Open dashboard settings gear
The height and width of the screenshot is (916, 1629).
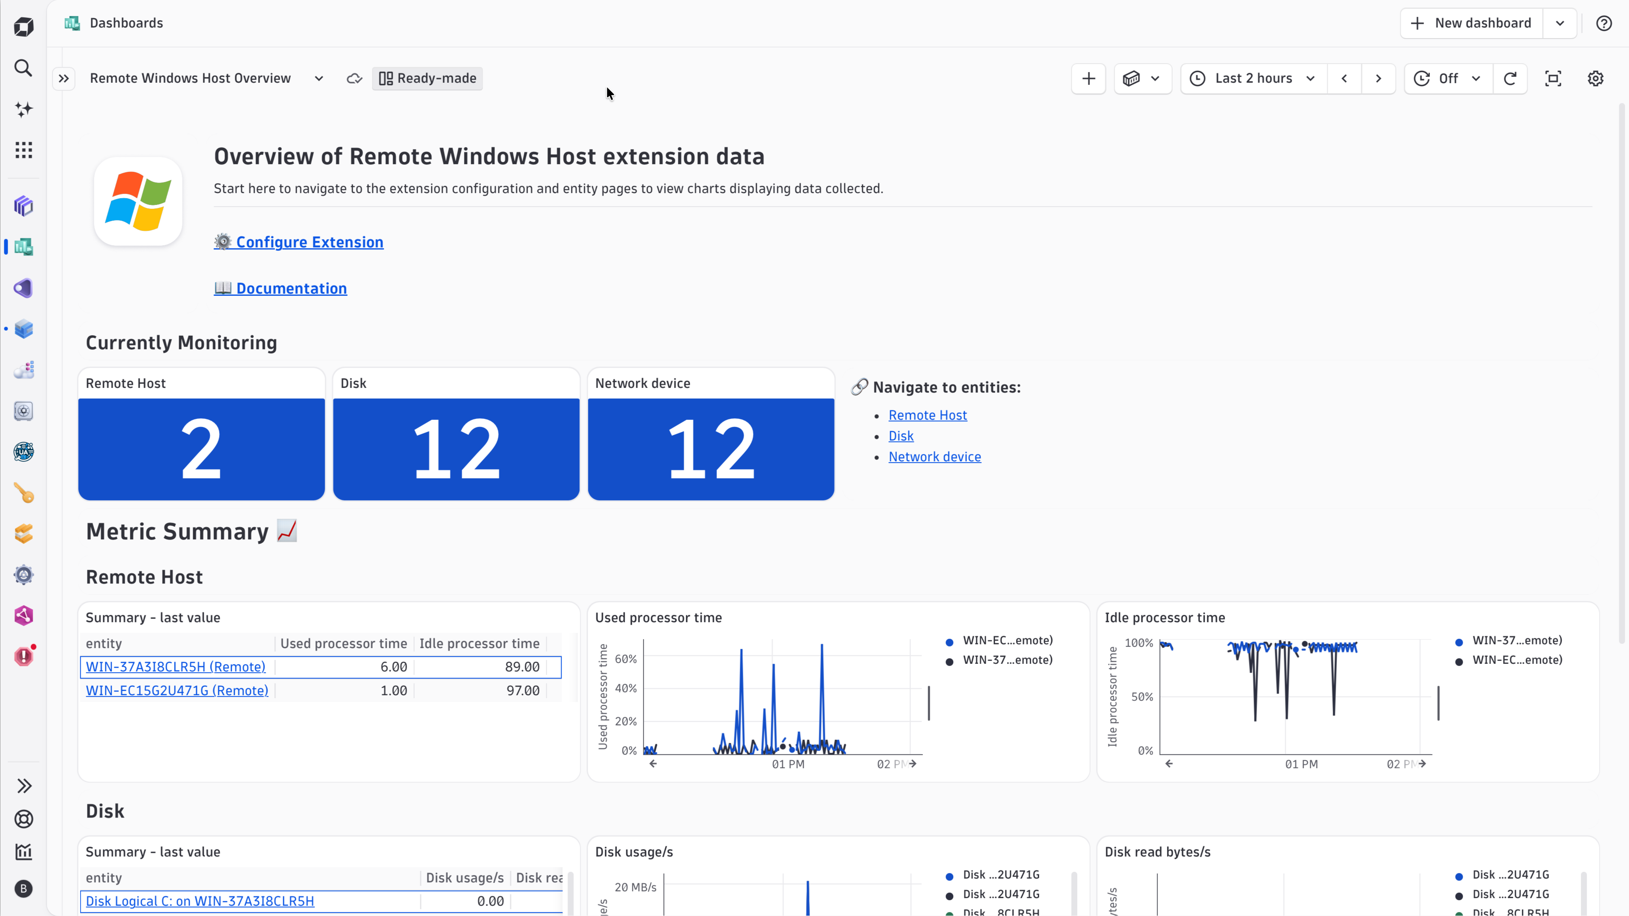pyautogui.click(x=1595, y=79)
